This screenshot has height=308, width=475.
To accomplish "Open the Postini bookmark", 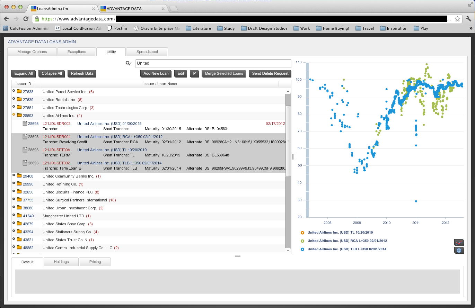I will [x=117, y=28].
